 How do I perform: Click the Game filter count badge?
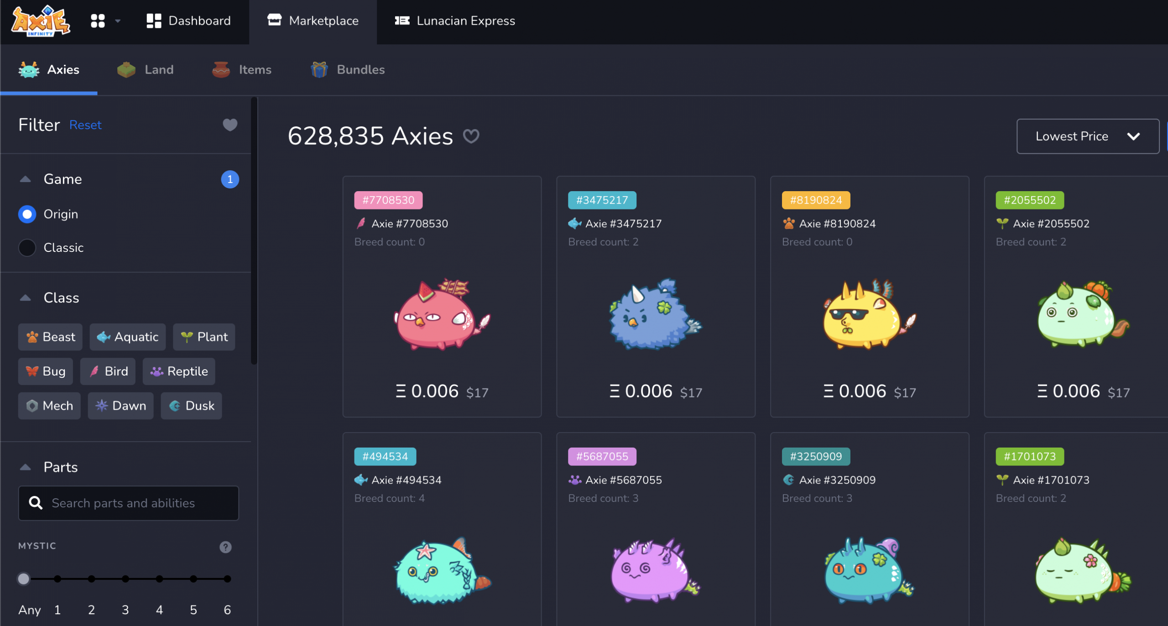[230, 179]
